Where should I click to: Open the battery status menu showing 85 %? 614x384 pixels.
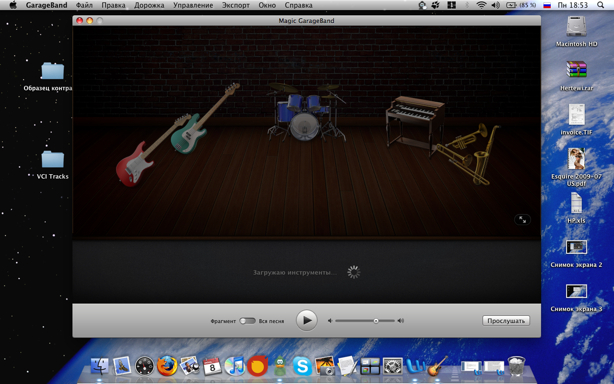coord(521,5)
